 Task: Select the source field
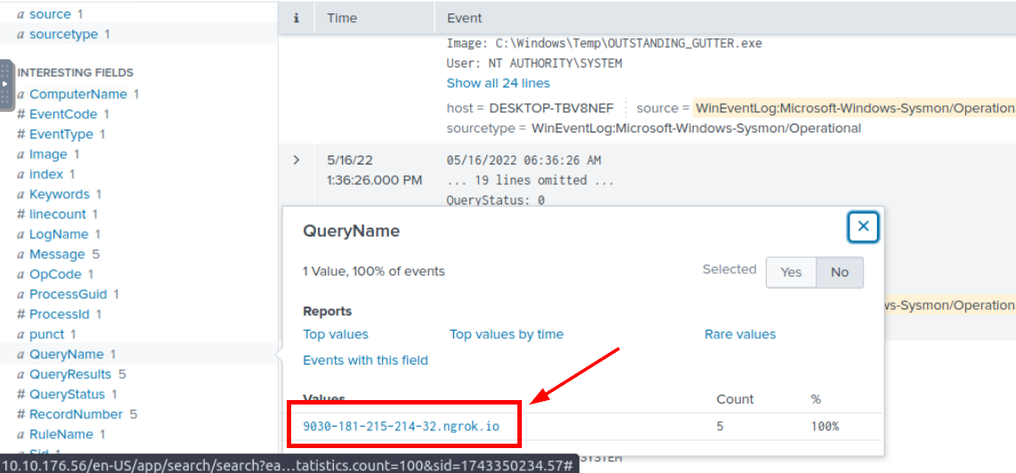50,13
